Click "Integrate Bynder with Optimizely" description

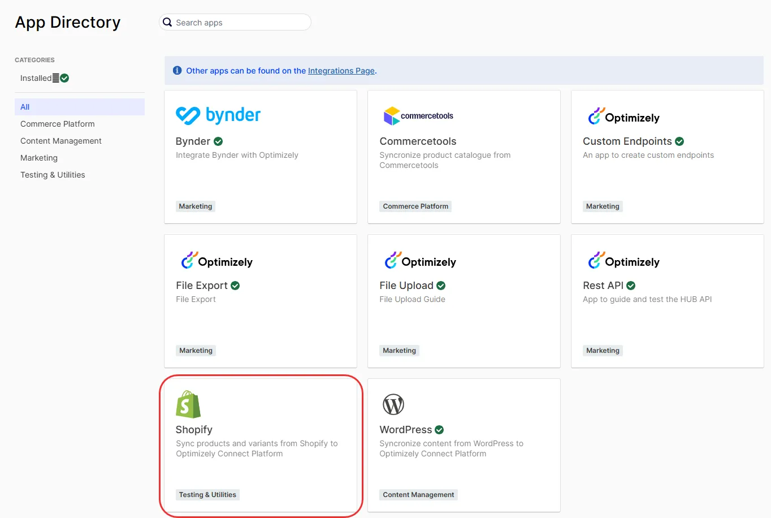[237, 155]
